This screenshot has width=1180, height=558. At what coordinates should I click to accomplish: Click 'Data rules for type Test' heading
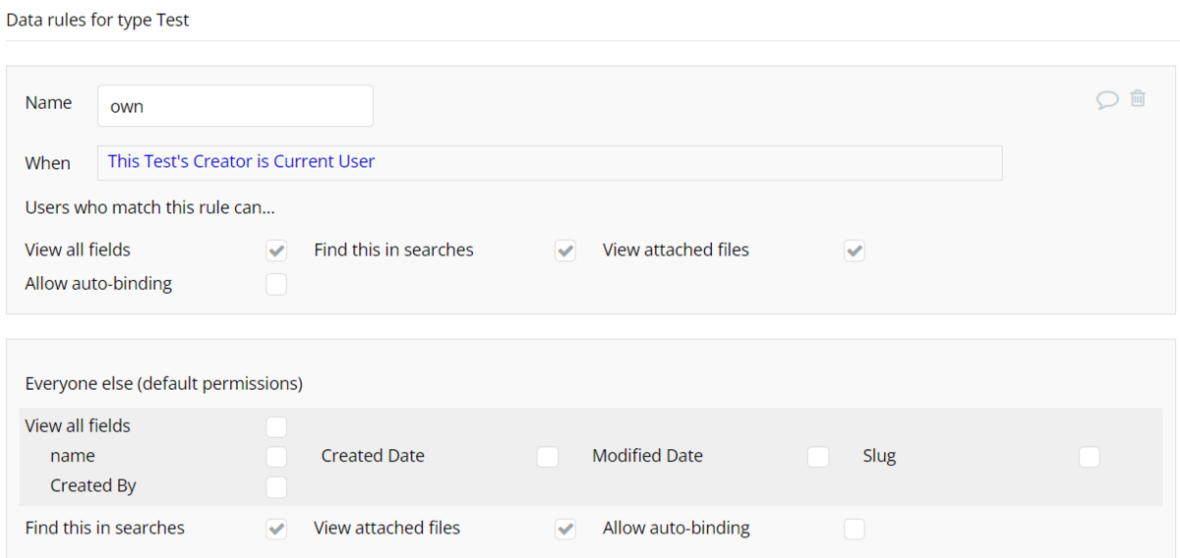pyautogui.click(x=97, y=20)
